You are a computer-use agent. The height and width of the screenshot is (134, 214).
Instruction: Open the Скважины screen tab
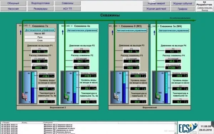[x=67, y=3]
